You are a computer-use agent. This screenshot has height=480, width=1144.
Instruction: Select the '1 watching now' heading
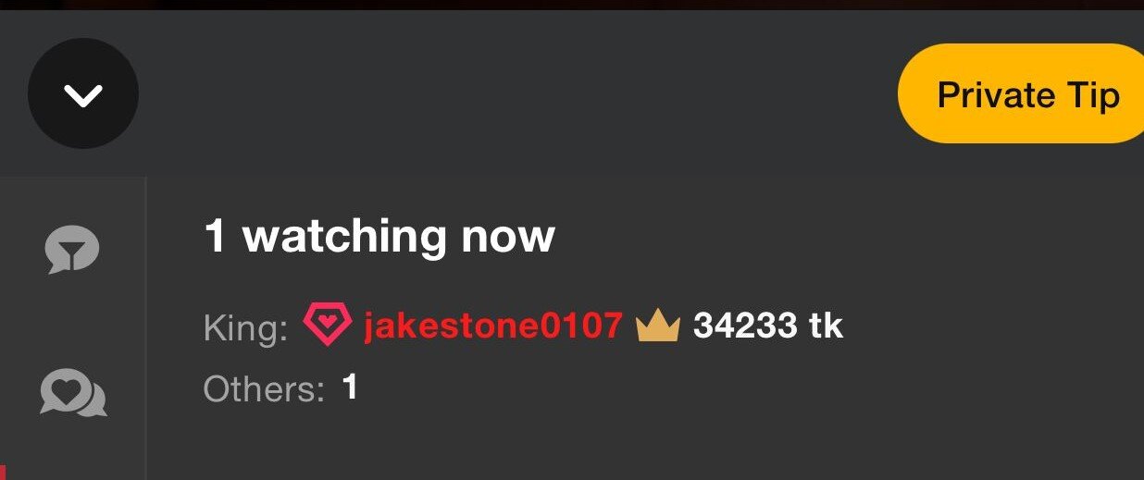(379, 236)
